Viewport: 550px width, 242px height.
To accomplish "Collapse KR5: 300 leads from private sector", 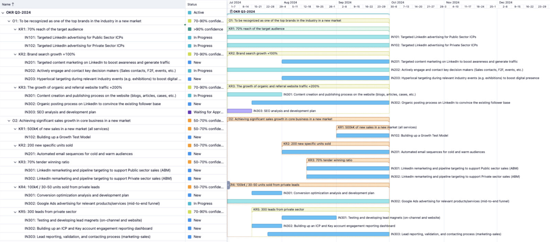I will click(x=15, y=212).
